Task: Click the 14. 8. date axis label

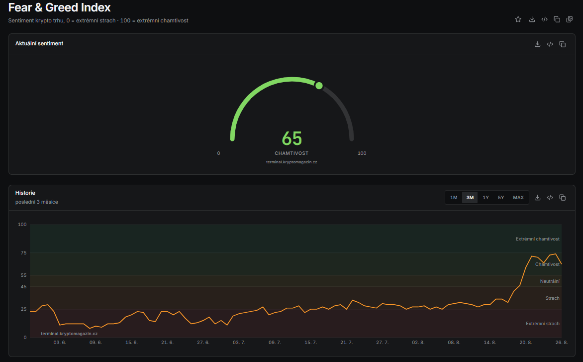Action: click(x=489, y=342)
